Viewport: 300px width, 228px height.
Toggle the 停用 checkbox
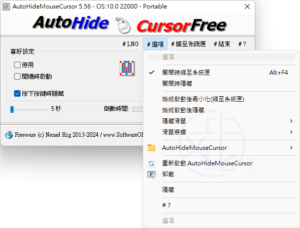(x=17, y=65)
